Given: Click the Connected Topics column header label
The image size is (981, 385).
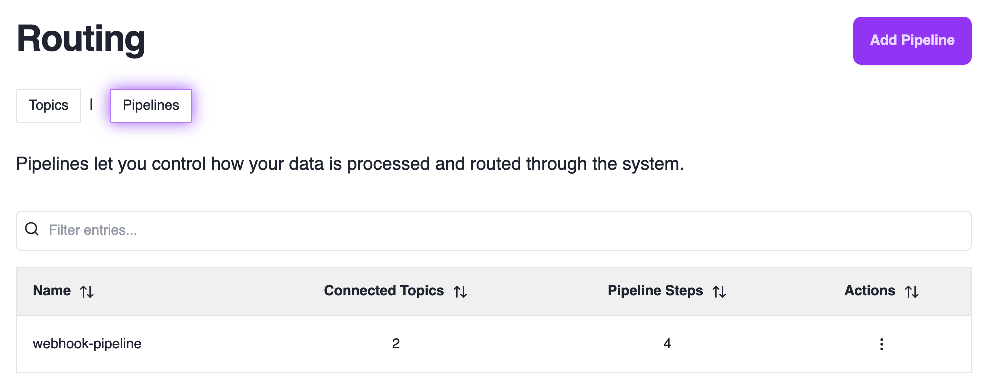Looking at the screenshot, I should [384, 291].
